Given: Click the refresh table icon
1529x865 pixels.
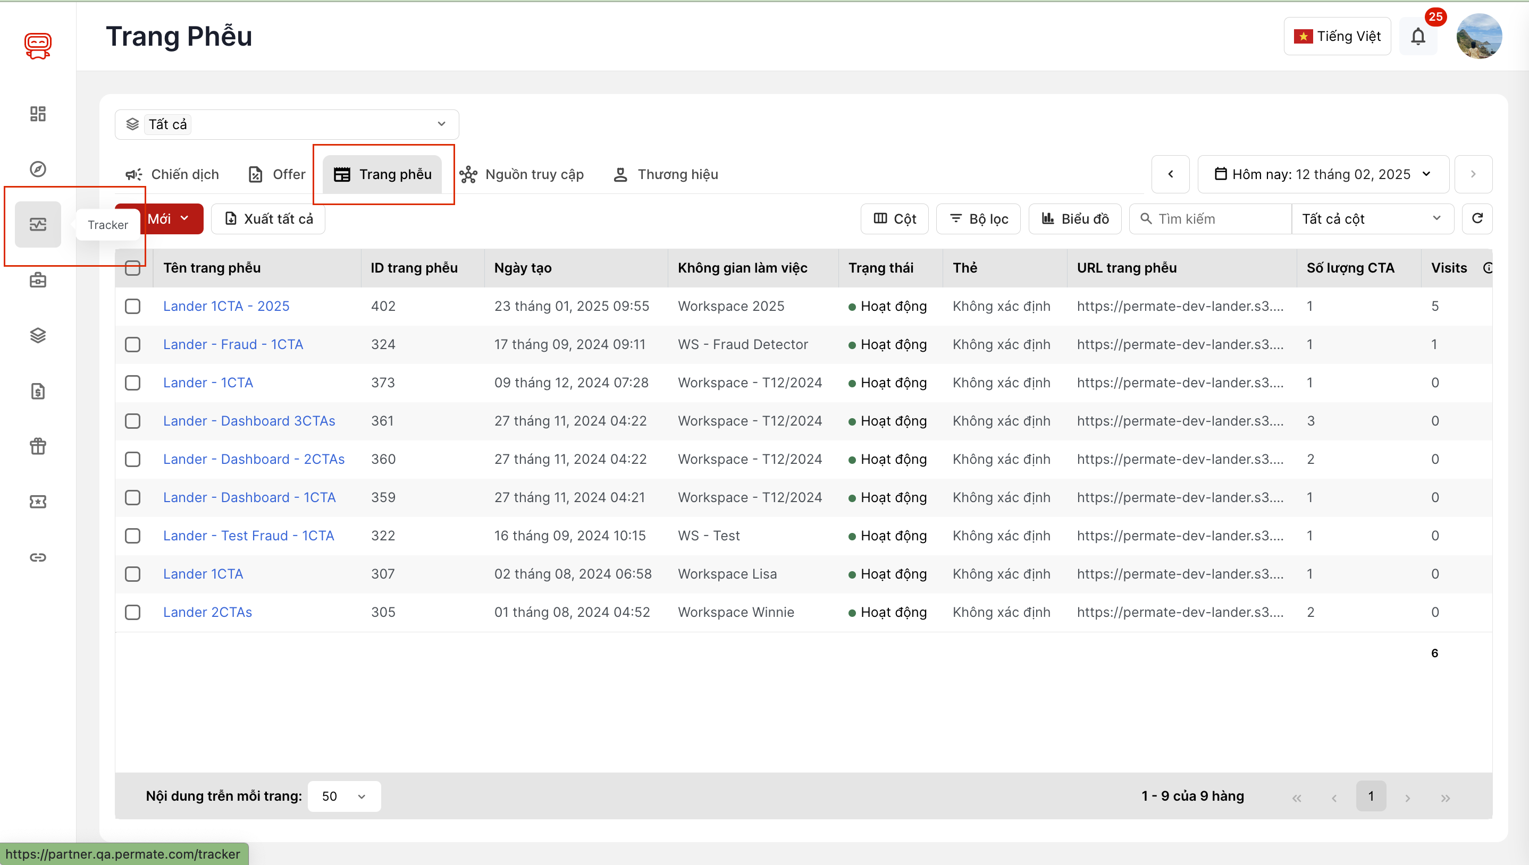Looking at the screenshot, I should pos(1477,218).
